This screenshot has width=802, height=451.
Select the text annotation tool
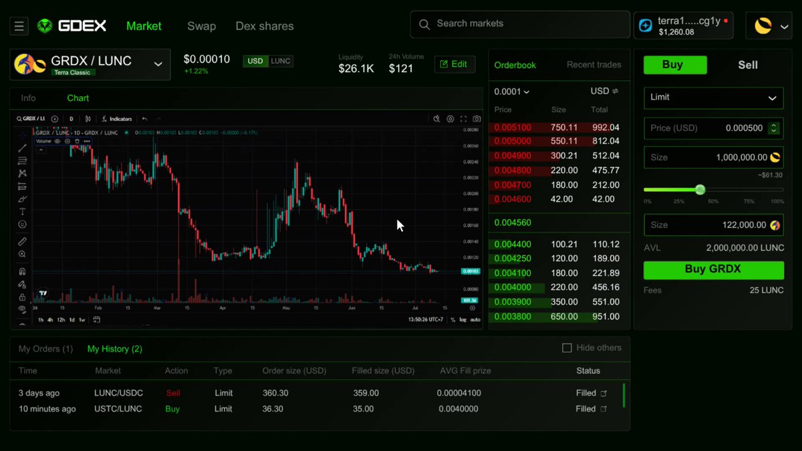[x=23, y=211]
